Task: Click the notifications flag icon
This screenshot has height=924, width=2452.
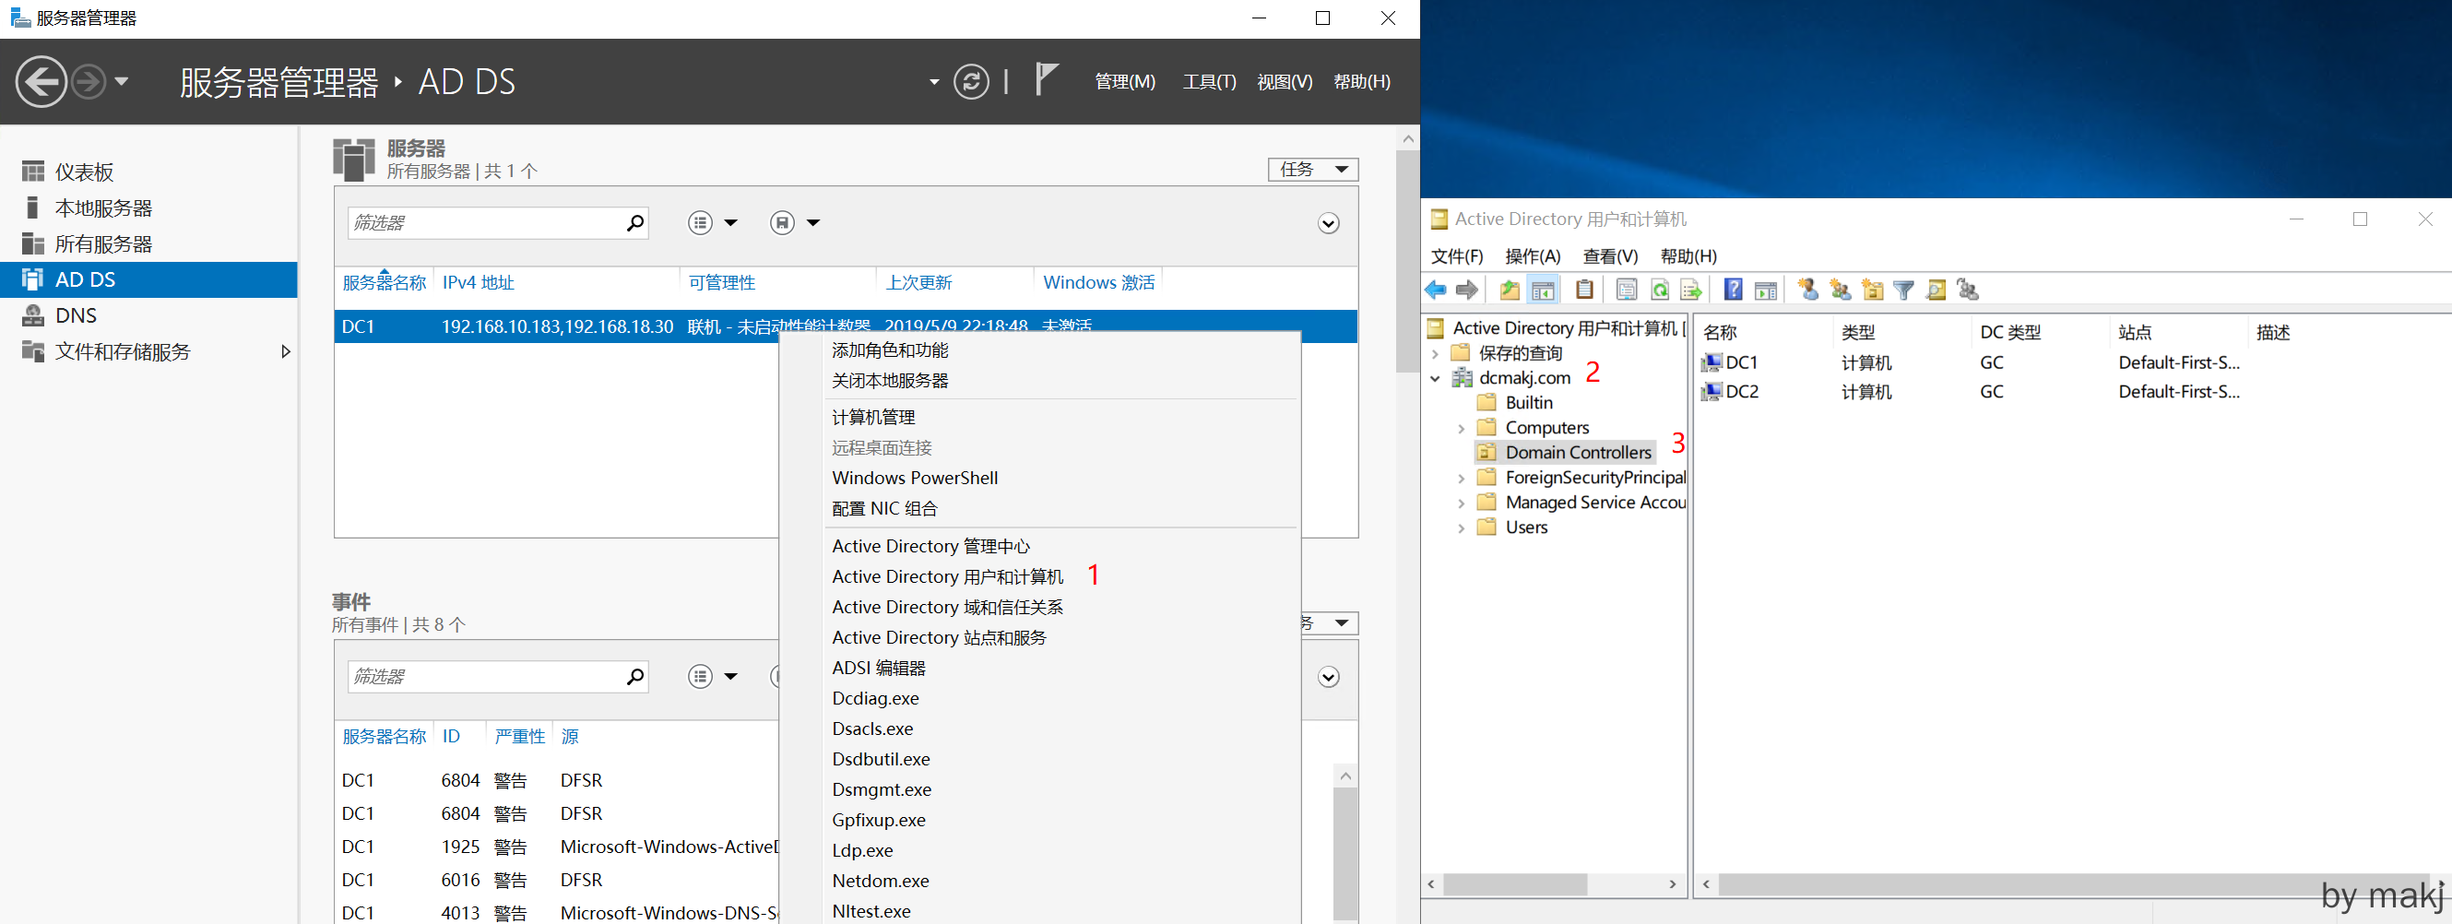Action: (x=1045, y=80)
